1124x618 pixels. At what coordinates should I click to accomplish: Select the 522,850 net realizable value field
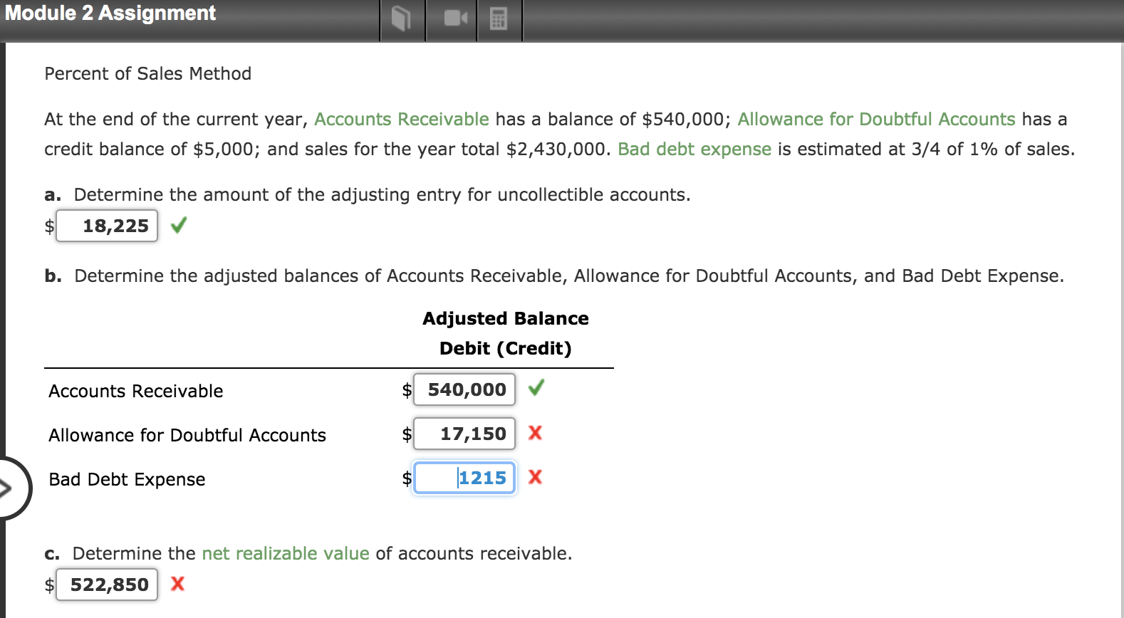pos(107,584)
